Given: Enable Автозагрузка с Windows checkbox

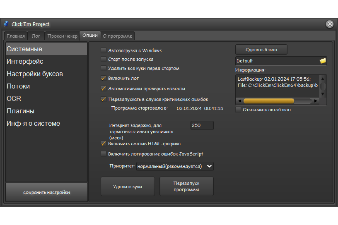Looking at the screenshot, I should [104, 50].
